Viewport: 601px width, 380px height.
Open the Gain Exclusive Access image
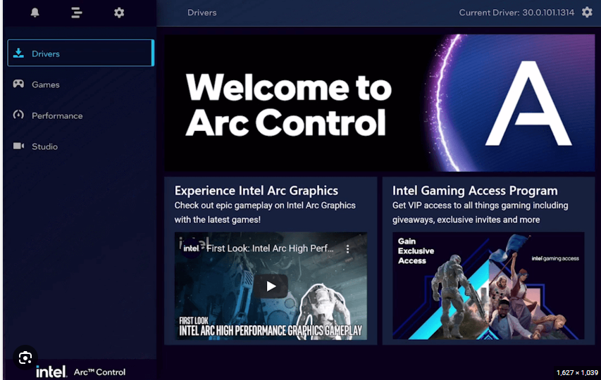(488, 286)
